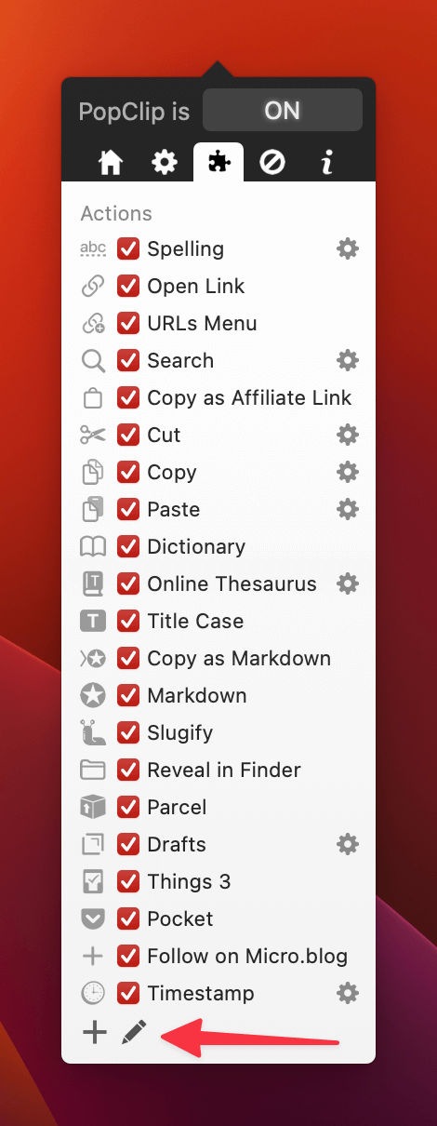Turn off PopClip with the ON switch
This screenshot has width=437, height=1126.
pos(283,111)
